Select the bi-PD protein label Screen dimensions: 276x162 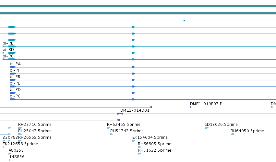pyautogui.click(x=15, y=90)
